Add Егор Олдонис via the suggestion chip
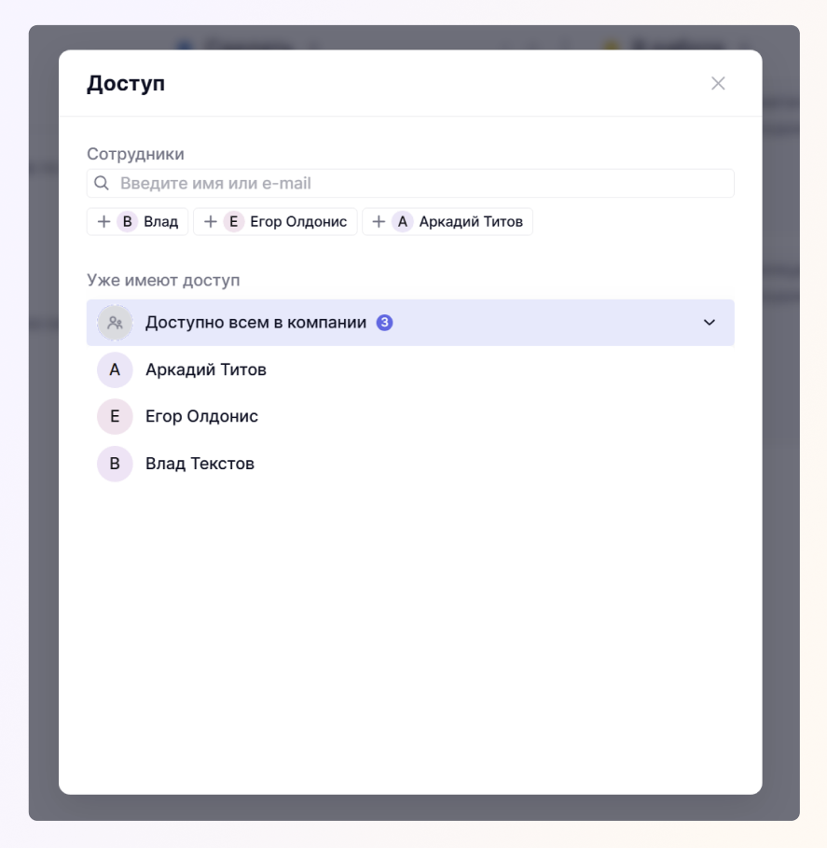The height and width of the screenshot is (848, 827). (275, 222)
